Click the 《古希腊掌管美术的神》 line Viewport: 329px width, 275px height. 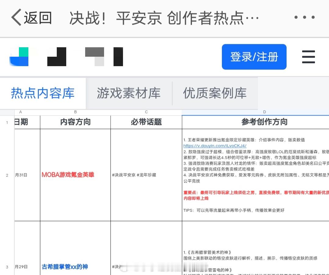point(207,252)
